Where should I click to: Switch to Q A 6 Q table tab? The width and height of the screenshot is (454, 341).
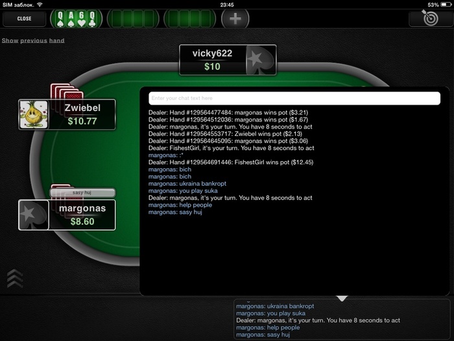click(x=76, y=19)
